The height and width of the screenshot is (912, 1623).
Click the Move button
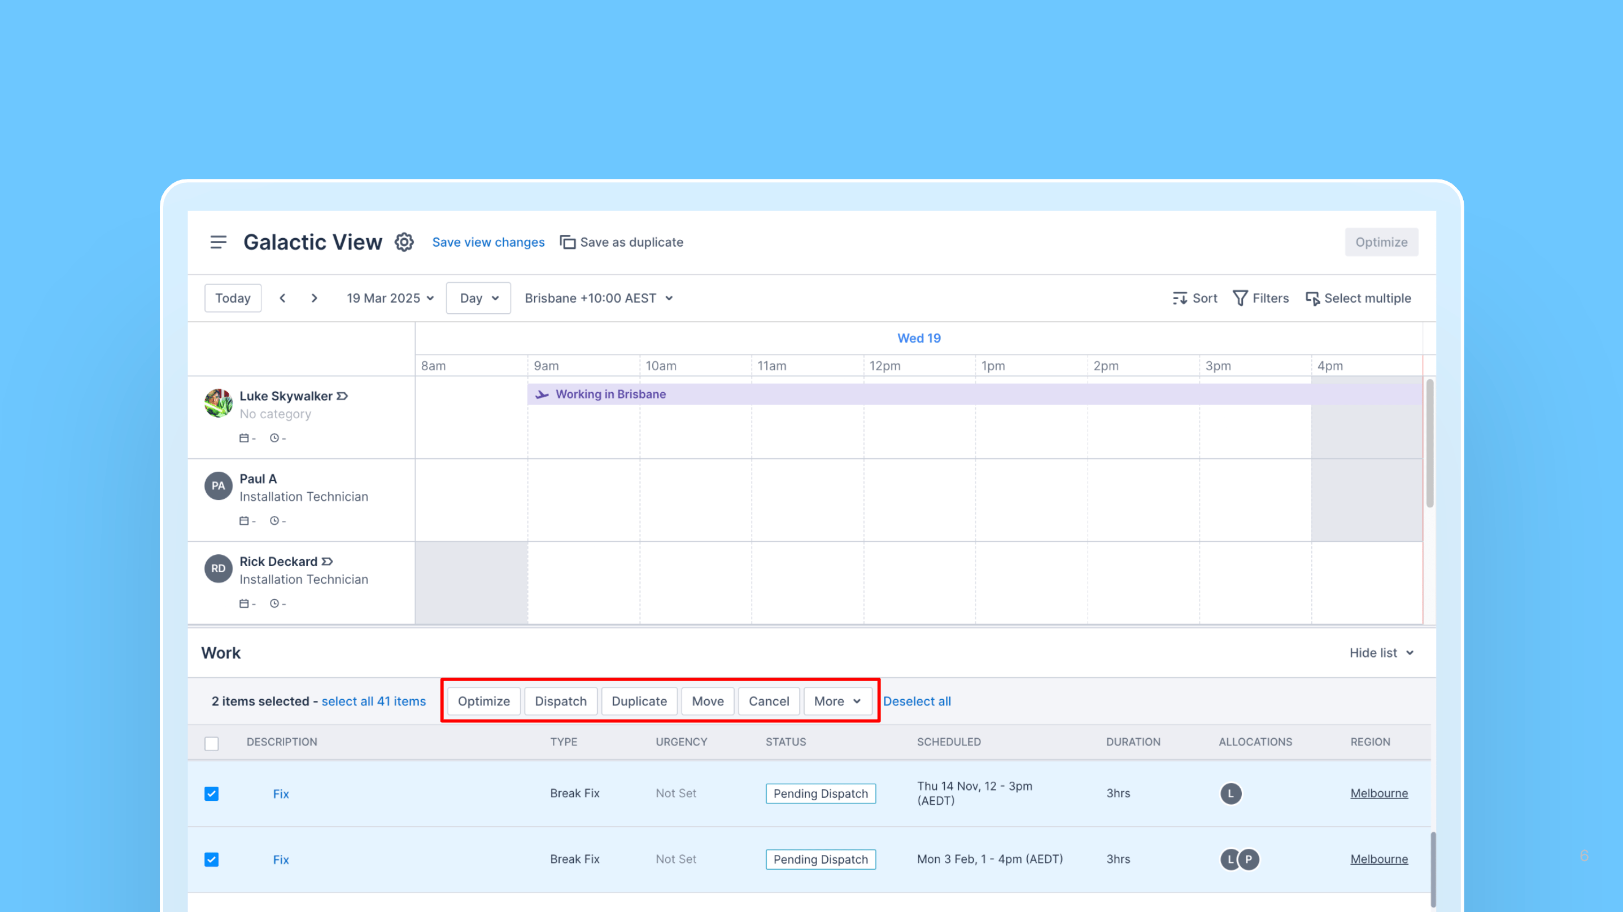click(708, 701)
